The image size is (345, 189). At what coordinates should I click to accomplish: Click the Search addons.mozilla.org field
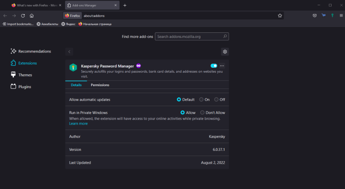[189, 36]
